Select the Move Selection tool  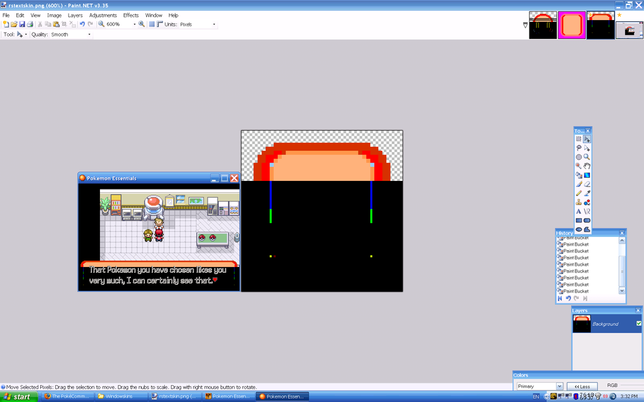[587, 148]
